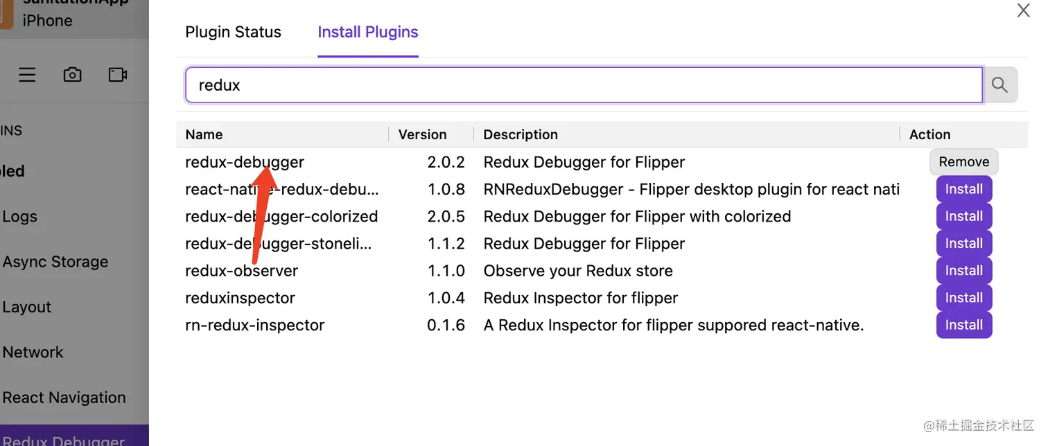Install the redux-debugger-stonelight plugin at version 1.1.2
Viewport: 1048px width, 446px height.
(963, 243)
